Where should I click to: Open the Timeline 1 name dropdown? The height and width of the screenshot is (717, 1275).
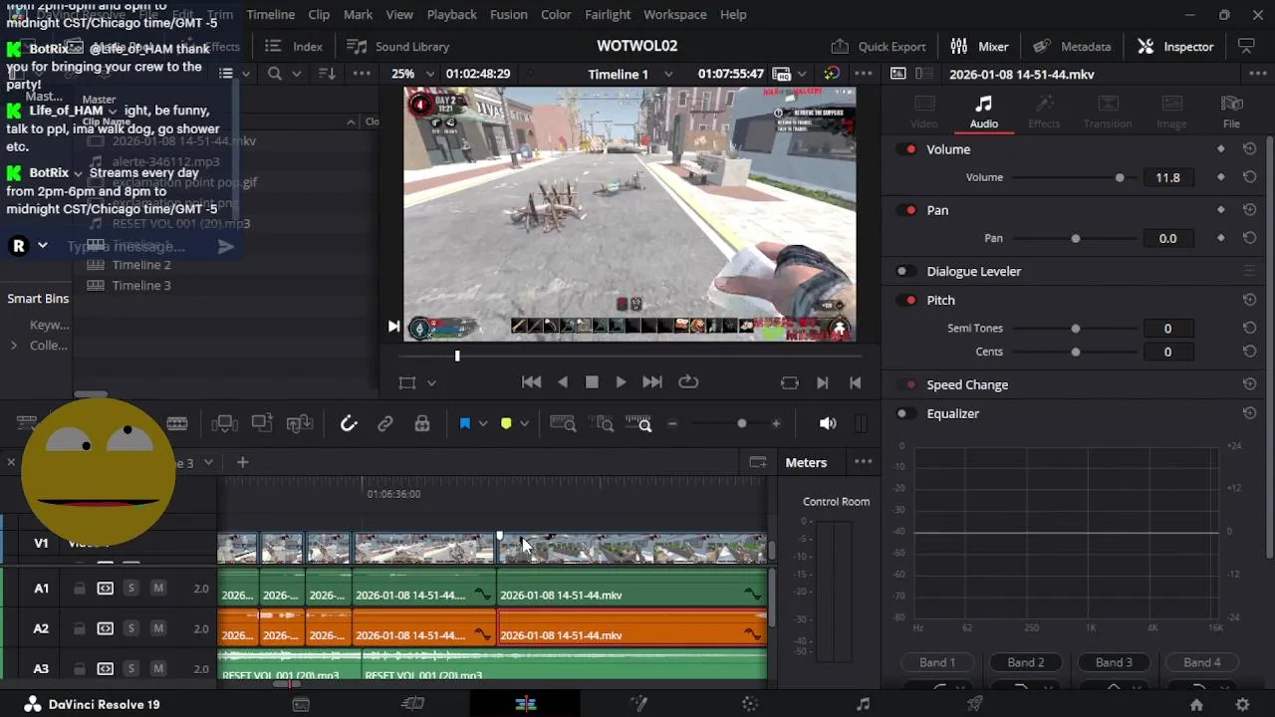point(668,74)
